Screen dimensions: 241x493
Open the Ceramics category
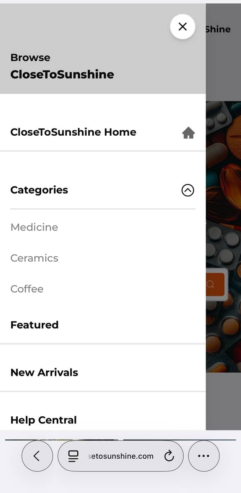(34, 258)
